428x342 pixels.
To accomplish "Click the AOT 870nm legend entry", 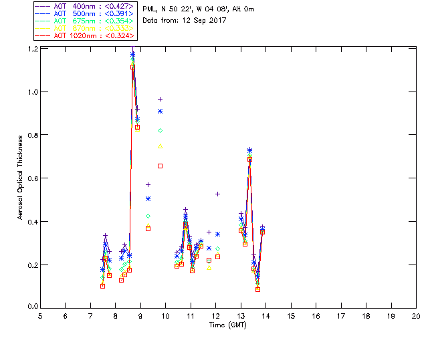I will point(84,28).
